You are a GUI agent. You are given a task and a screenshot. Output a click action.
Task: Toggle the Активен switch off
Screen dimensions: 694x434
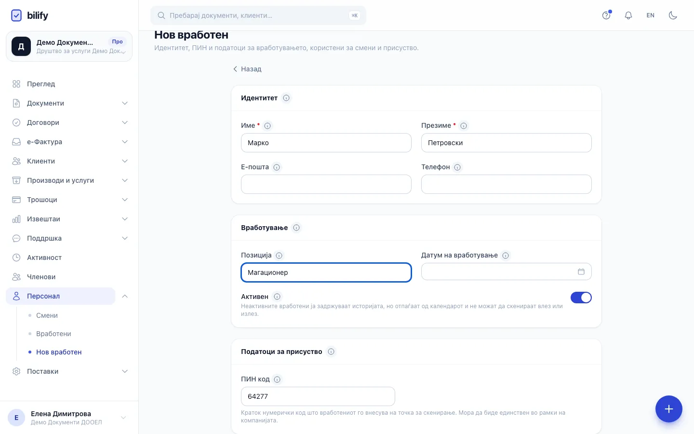581,298
